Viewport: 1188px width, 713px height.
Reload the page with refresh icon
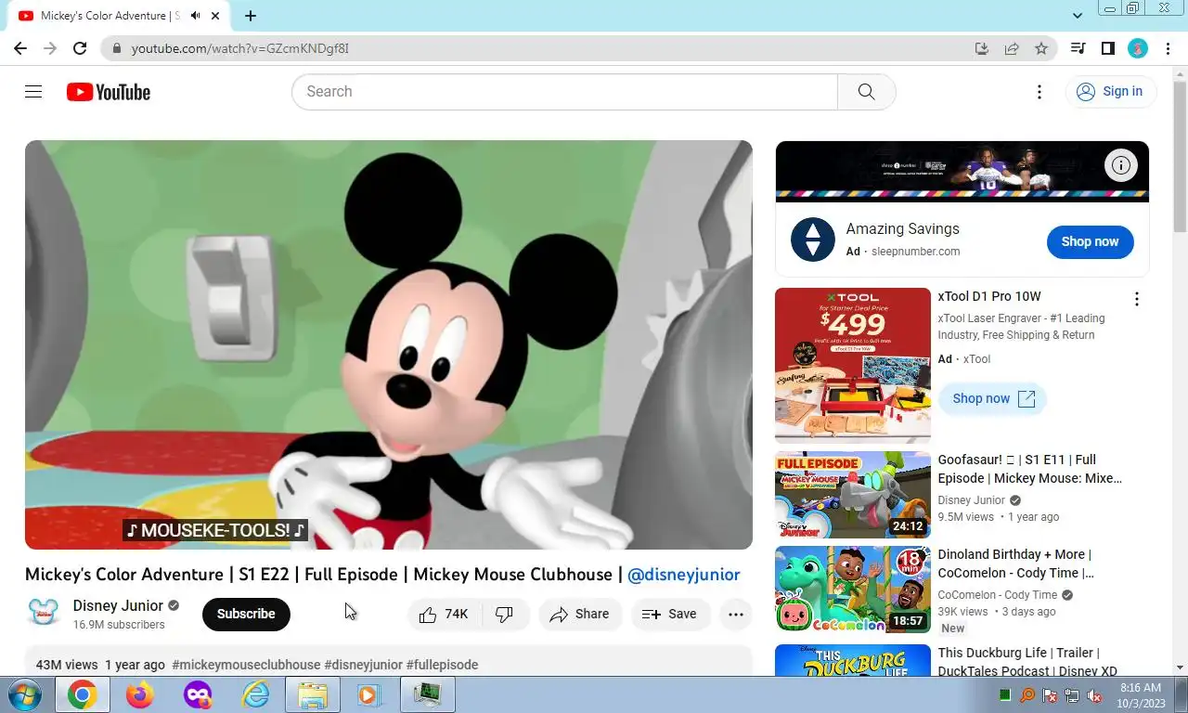[x=80, y=48]
